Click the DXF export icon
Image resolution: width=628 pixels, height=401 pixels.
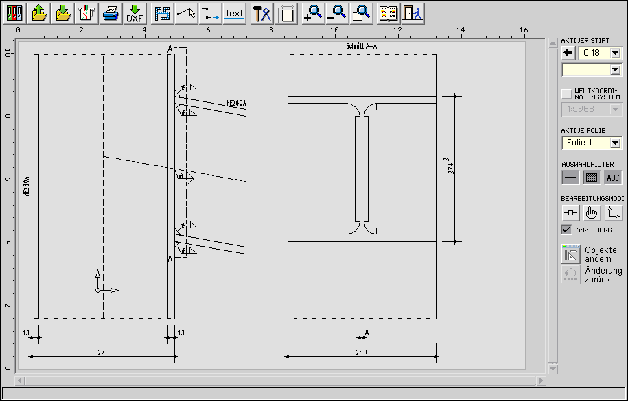(x=135, y=13)
